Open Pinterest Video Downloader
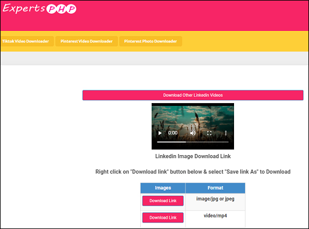This screenshot has width=309, height=229. coord(86,41)
